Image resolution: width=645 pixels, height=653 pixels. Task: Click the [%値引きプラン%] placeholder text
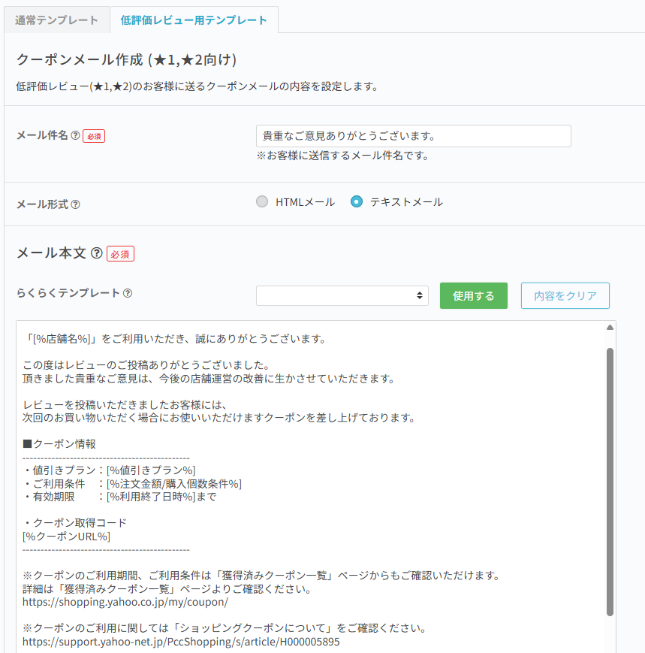[151, 470]
